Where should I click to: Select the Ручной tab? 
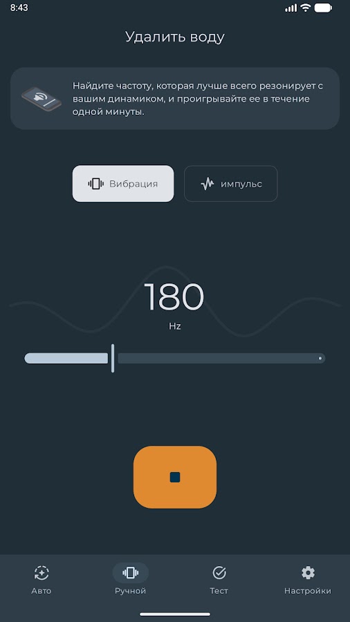[131, 580]
